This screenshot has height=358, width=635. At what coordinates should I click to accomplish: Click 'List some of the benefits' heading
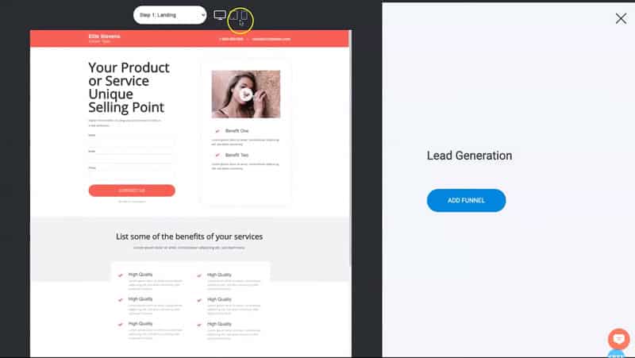point(189,237)
